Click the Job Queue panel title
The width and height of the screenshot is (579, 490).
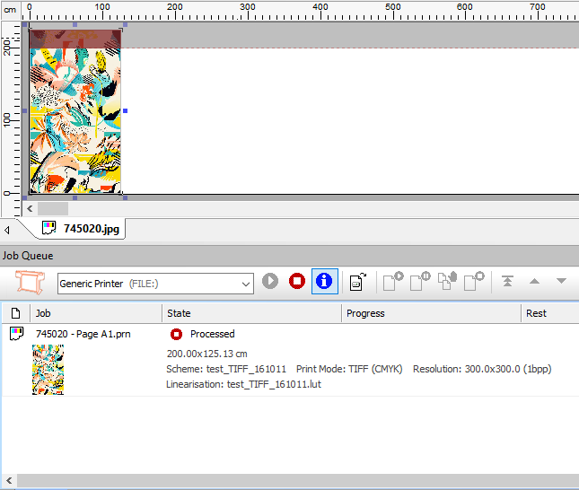coord(28,256)
